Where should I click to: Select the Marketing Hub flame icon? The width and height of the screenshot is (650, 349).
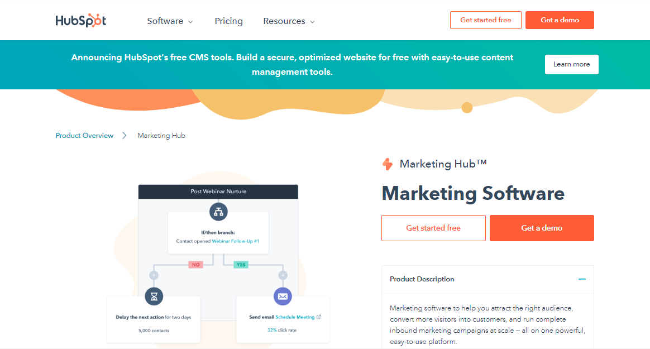point(388,164)
